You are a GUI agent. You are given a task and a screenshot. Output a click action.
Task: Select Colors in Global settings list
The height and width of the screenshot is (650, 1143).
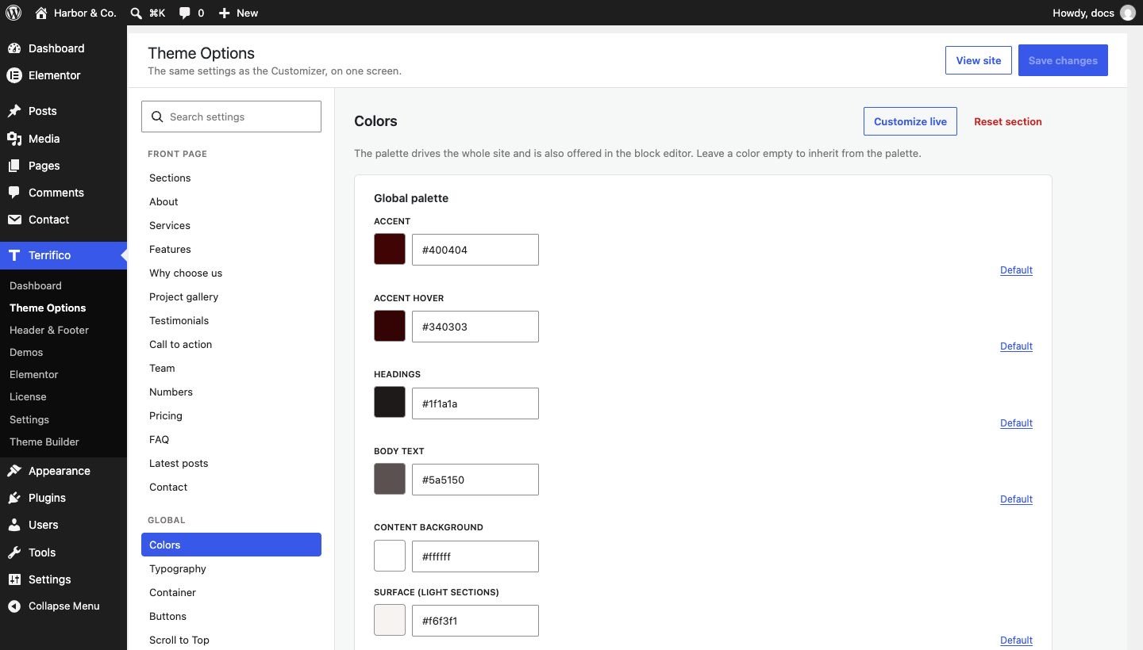[231, 545]
